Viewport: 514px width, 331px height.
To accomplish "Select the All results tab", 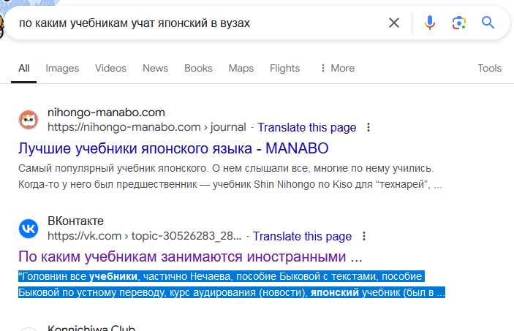I will coord(23,68).
